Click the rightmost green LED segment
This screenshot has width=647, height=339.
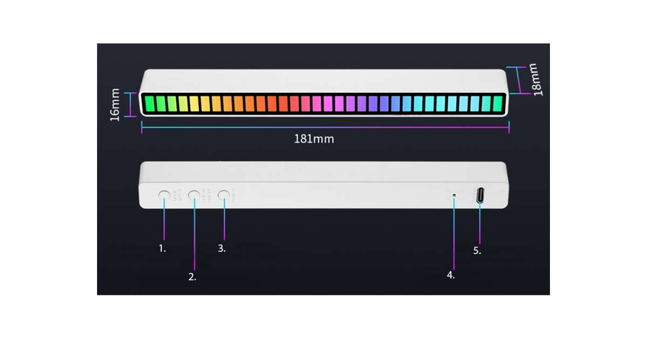(x=498, y=104)
